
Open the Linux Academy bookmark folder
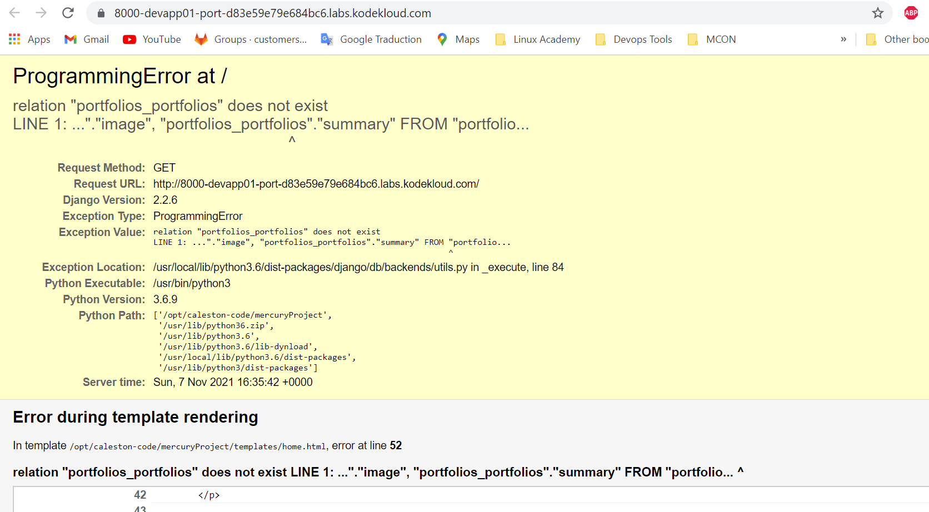538,39
